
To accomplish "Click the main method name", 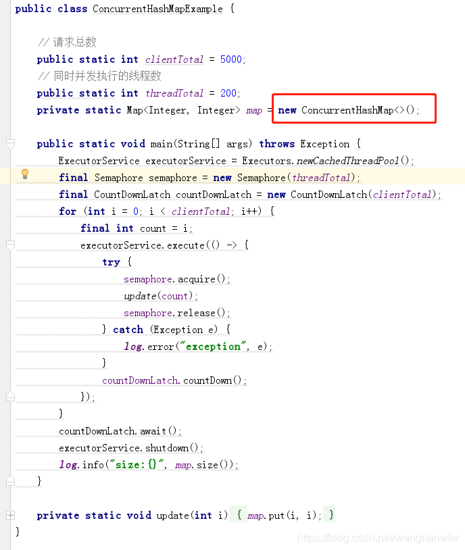I will pos(162,144).
